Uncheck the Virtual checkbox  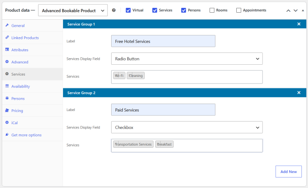tap(128, 10)
